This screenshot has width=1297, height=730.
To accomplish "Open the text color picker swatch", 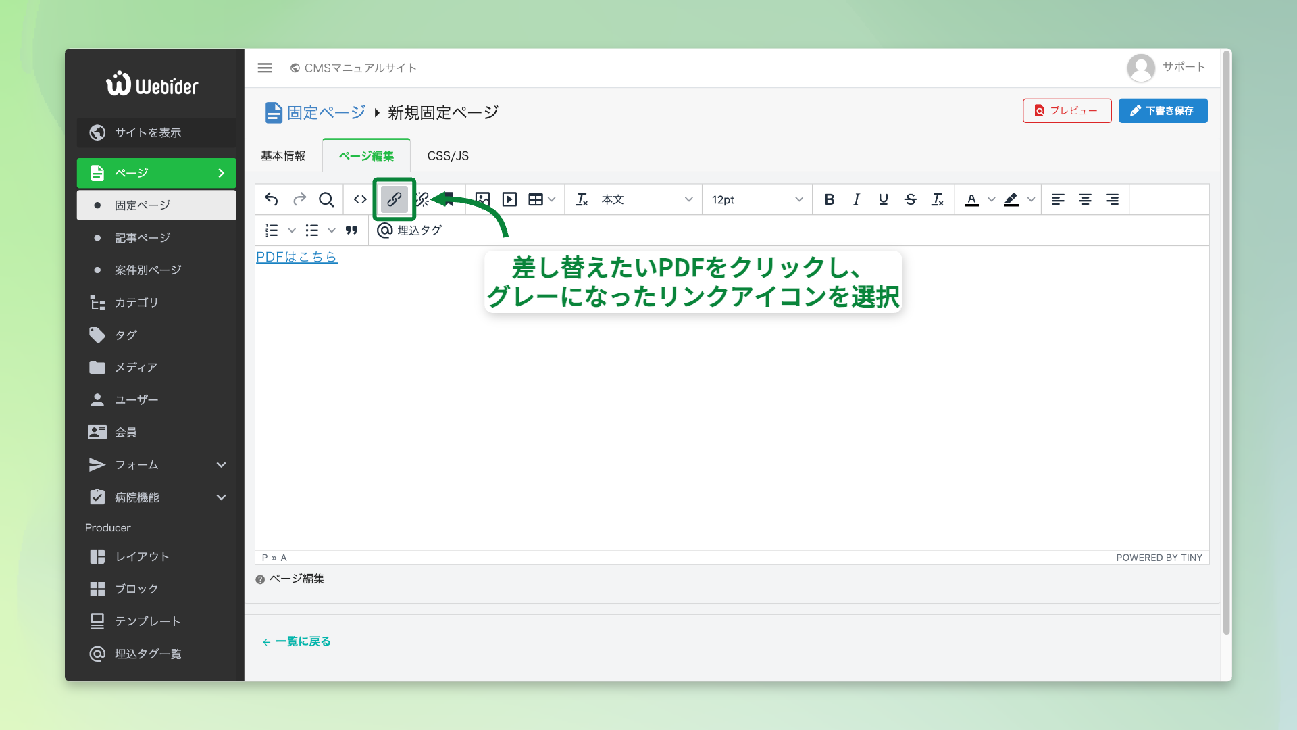I will [x=973, y=199].
